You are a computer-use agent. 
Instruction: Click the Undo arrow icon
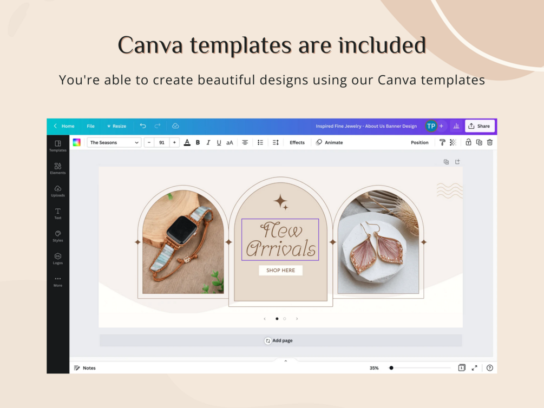coord(143,126)
